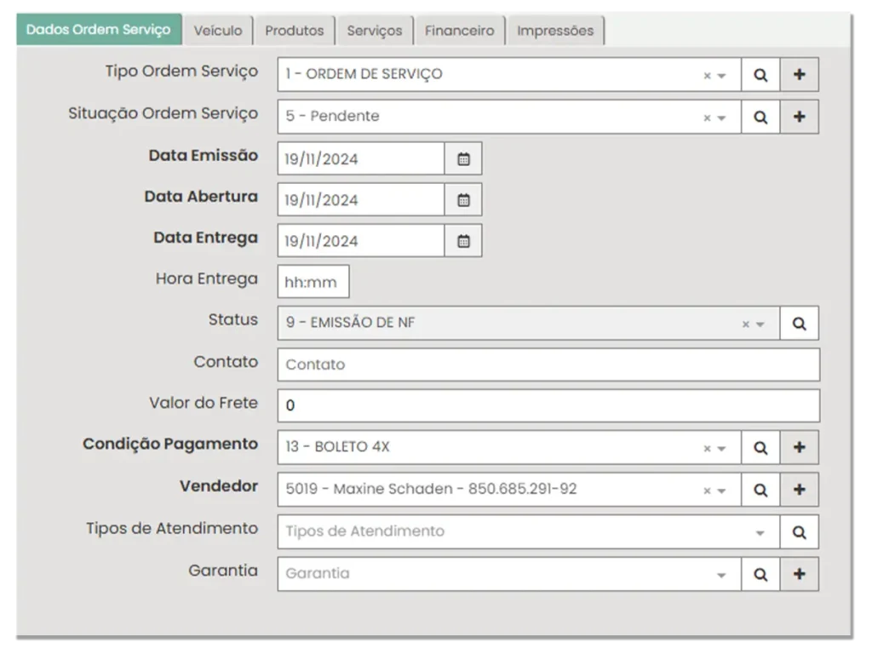Add new Vendedor using plus button
Viewport: 872px width, 654px height.
coord(799,490)
